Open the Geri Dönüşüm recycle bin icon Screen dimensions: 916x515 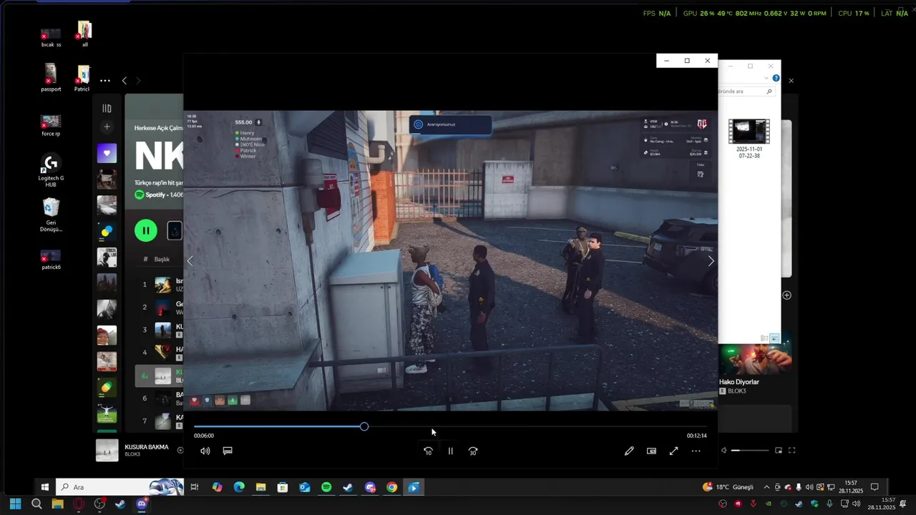tap(51, 215)
